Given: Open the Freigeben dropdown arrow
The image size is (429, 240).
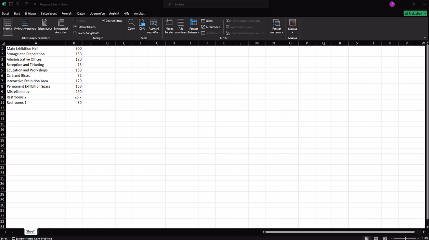Looking at the screenshot, I should point(425,14).
